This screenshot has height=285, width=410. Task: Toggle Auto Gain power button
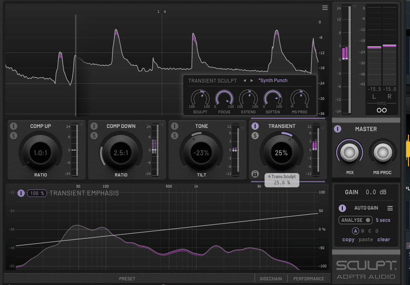coord(342,208)
